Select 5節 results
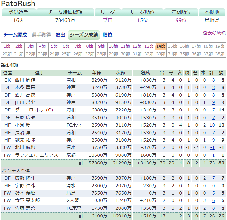Viewport: 227px width, 220px height. click(54, 46)
